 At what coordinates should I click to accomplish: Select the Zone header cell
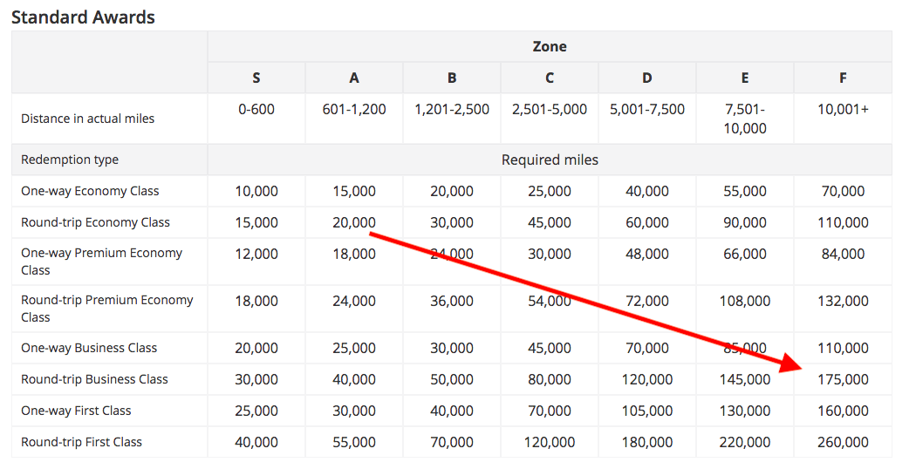(x=550, y=46)
